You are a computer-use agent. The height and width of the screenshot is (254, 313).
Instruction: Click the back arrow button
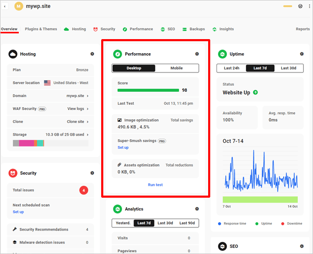tap(5, 6)
